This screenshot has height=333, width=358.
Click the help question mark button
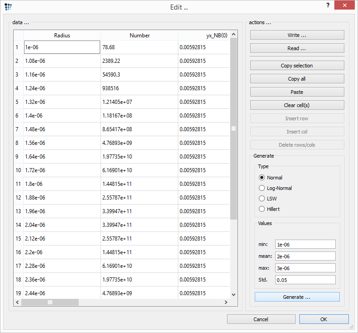click(328, 5)
